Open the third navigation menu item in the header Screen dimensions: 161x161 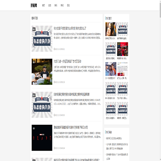tap(56, 5)
